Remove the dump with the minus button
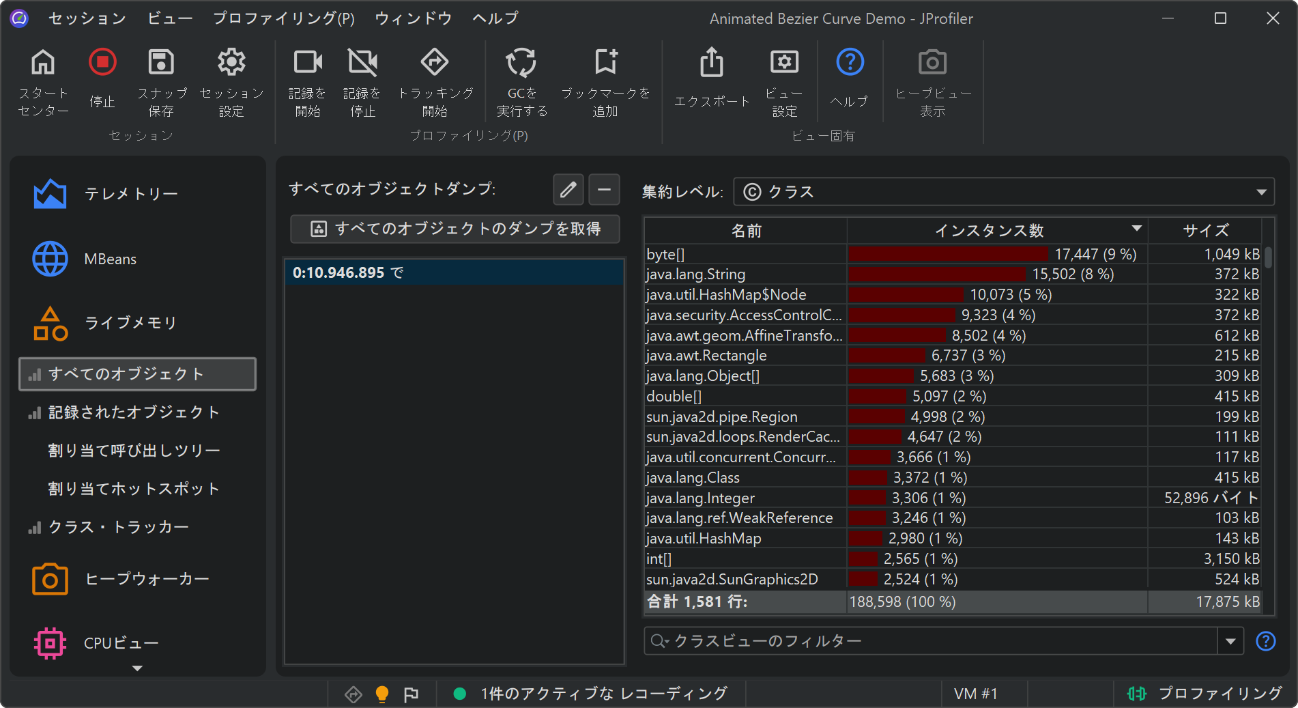 click(x=604, y=190)
